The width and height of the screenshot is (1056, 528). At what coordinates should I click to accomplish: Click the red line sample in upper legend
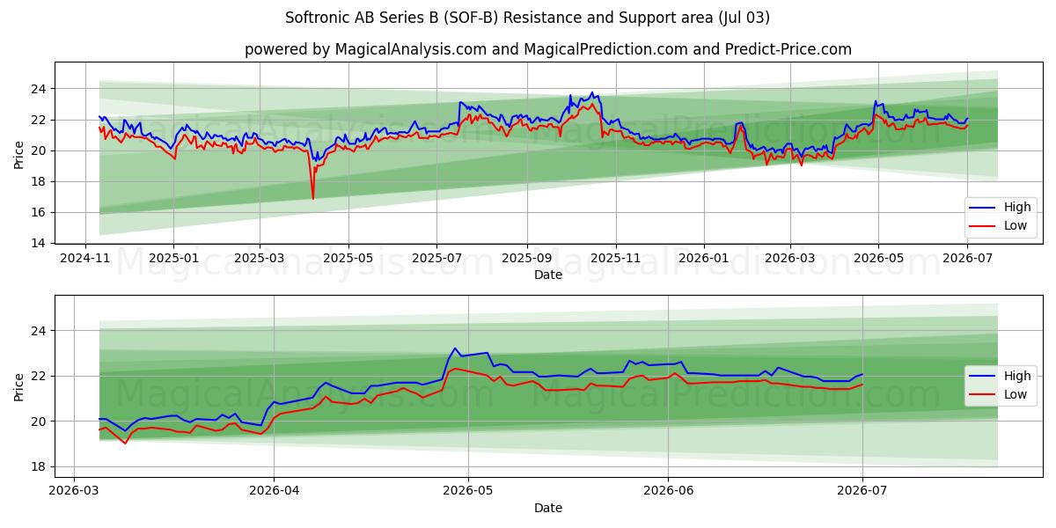pos(983,226)
